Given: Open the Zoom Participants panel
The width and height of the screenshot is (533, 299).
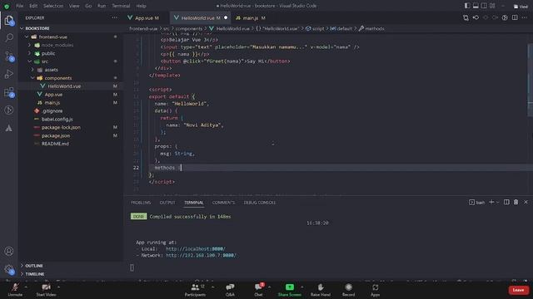Looking at the screenshot, I should click(195, 290).
